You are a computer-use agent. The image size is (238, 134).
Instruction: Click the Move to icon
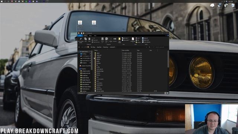click(103, 40)
